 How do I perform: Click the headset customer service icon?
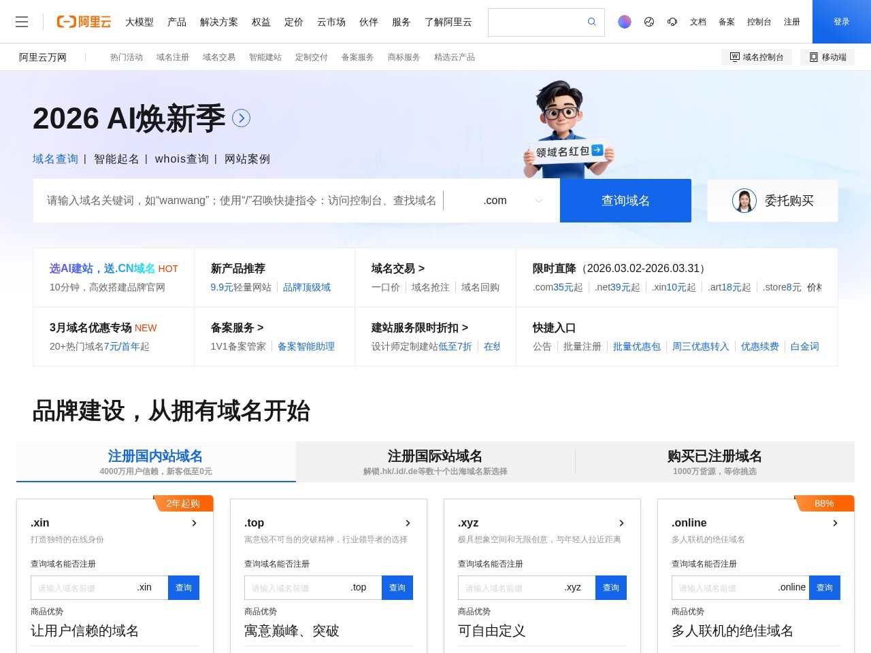click(x=672, y=22)
